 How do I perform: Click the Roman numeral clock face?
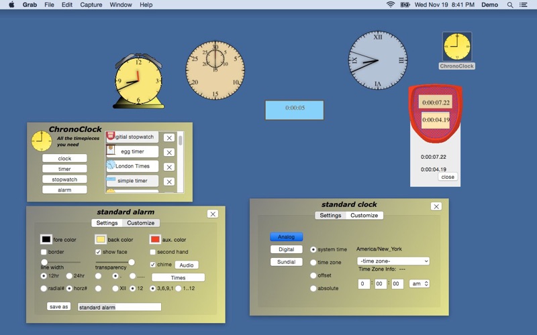click(378, 60)
